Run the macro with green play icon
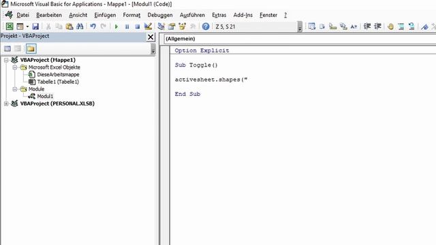436x245 pixels. pyautogui.click(x=116, y=27)
